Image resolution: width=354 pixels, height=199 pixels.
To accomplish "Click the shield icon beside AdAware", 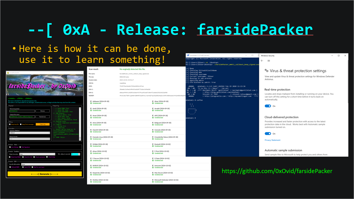I will point(91,102).
